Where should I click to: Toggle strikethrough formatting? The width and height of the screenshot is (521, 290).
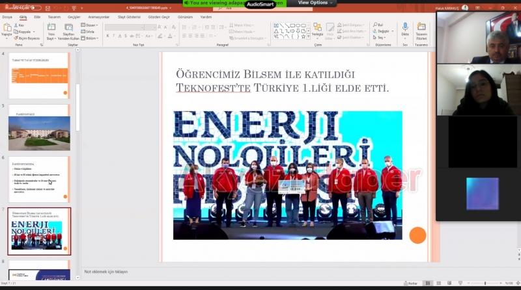[132, 36]
